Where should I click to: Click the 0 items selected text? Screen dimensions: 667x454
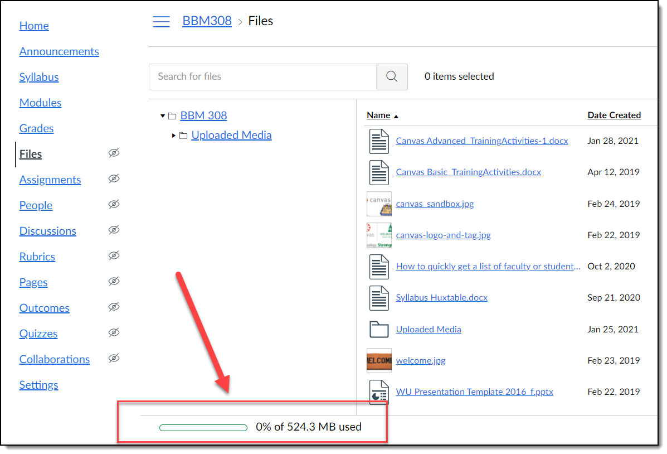point(459,76)
